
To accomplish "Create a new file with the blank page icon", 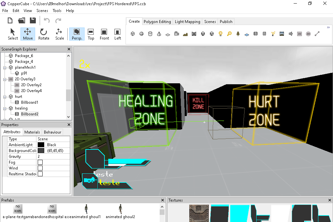I will [10, 20].
